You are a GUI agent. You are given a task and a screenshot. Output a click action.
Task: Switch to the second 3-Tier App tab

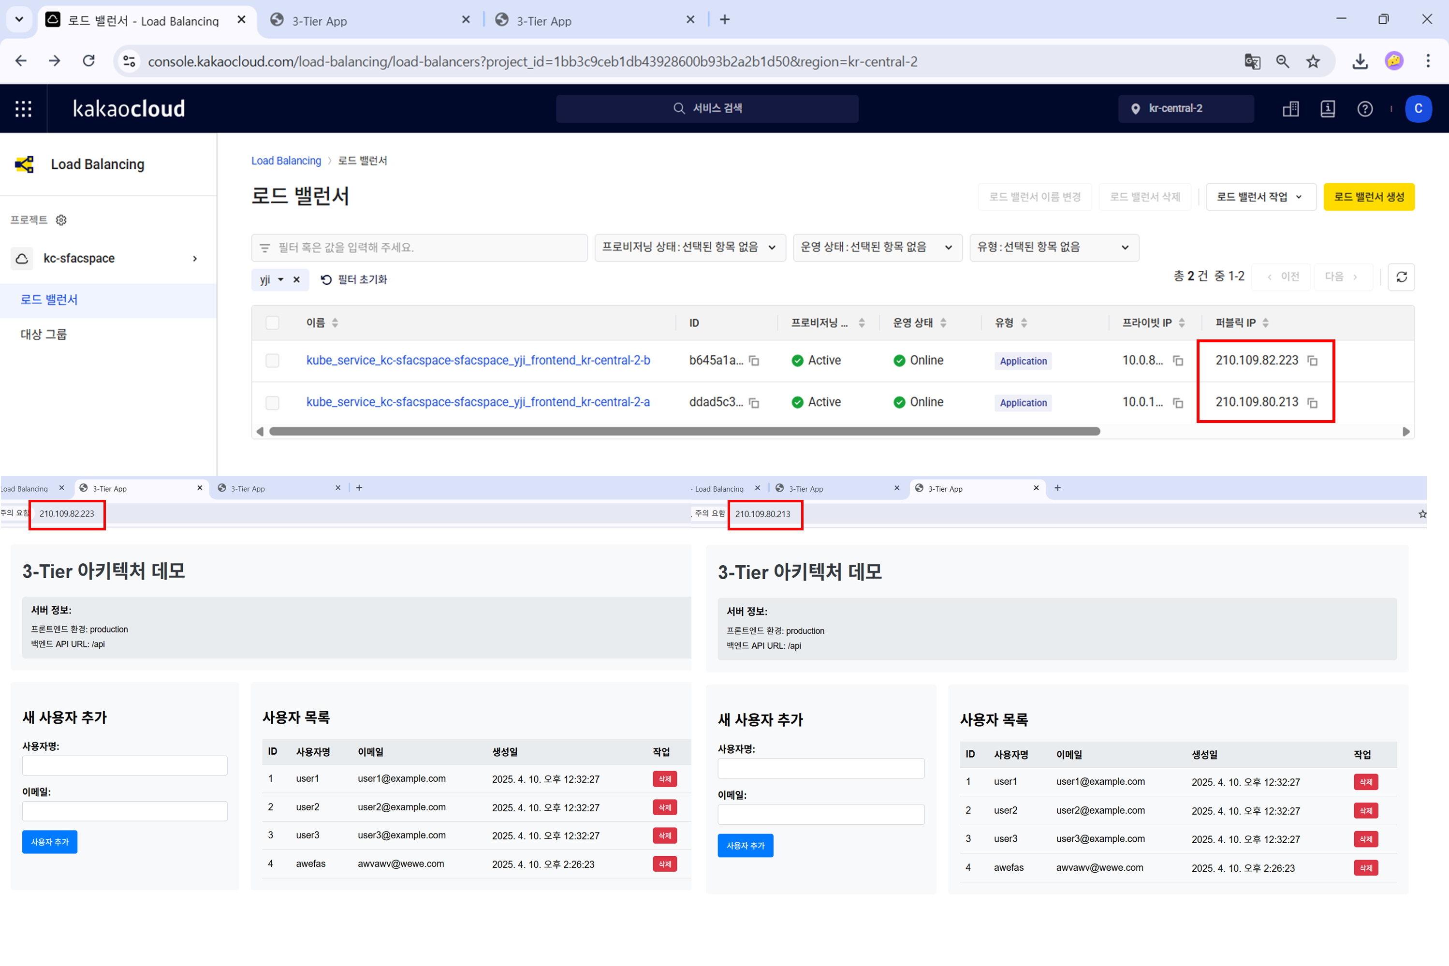(x=543, y=20)
